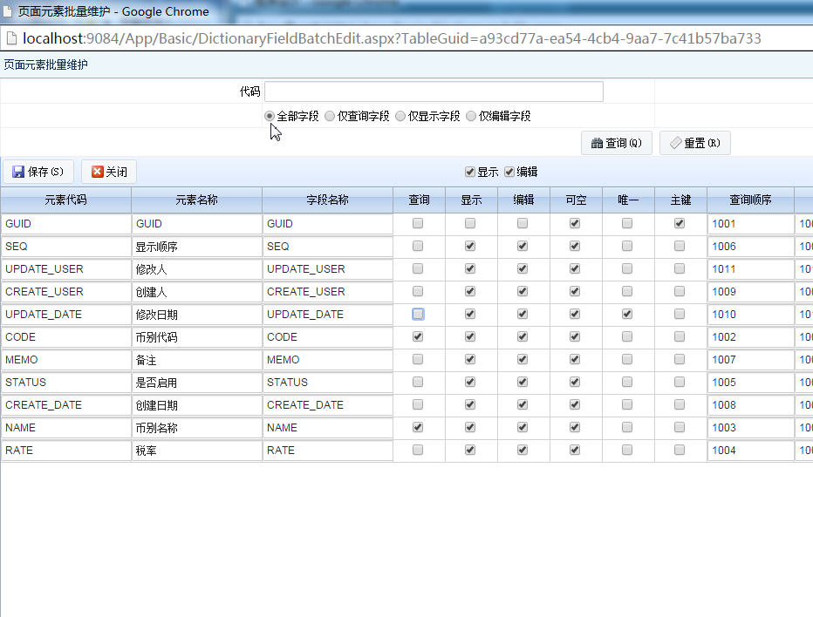The width and height of the screenshot is (813, 617).
Task: Uncheck the toolbar 显示 checkbox
Action: point(470,172)
